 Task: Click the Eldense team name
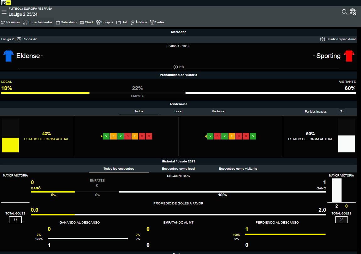click(28, 56)
